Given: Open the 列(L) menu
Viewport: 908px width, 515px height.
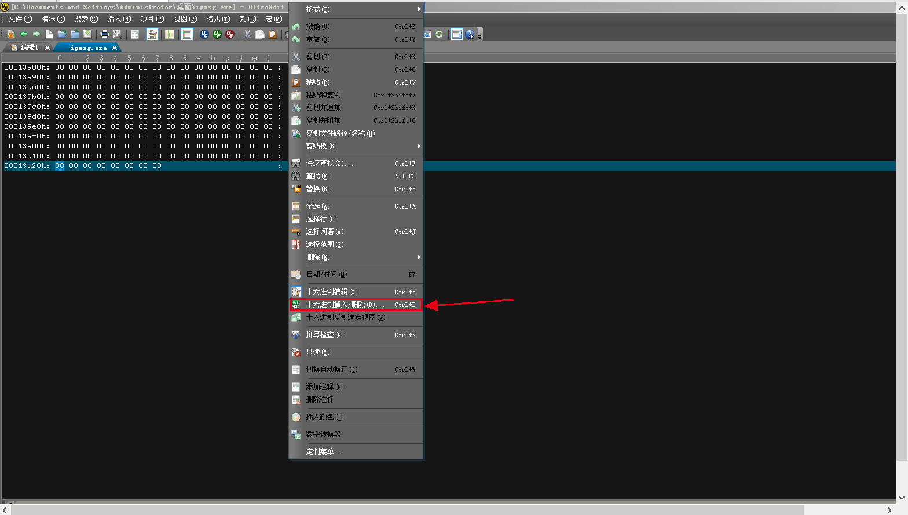Looking at the screenshot, I should click(248, 19).
